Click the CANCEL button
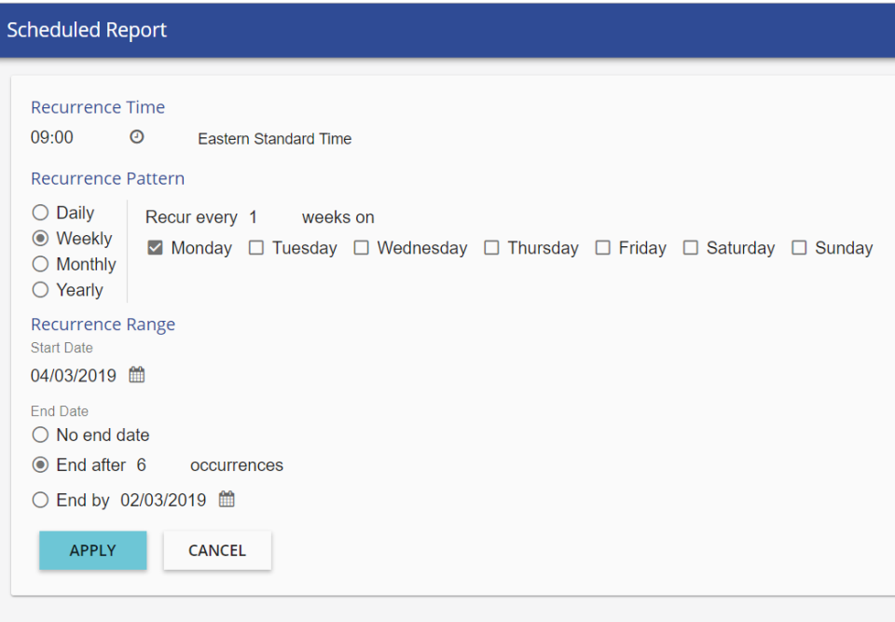The width and height of the screenshot is (895, 622). [217, 550]
